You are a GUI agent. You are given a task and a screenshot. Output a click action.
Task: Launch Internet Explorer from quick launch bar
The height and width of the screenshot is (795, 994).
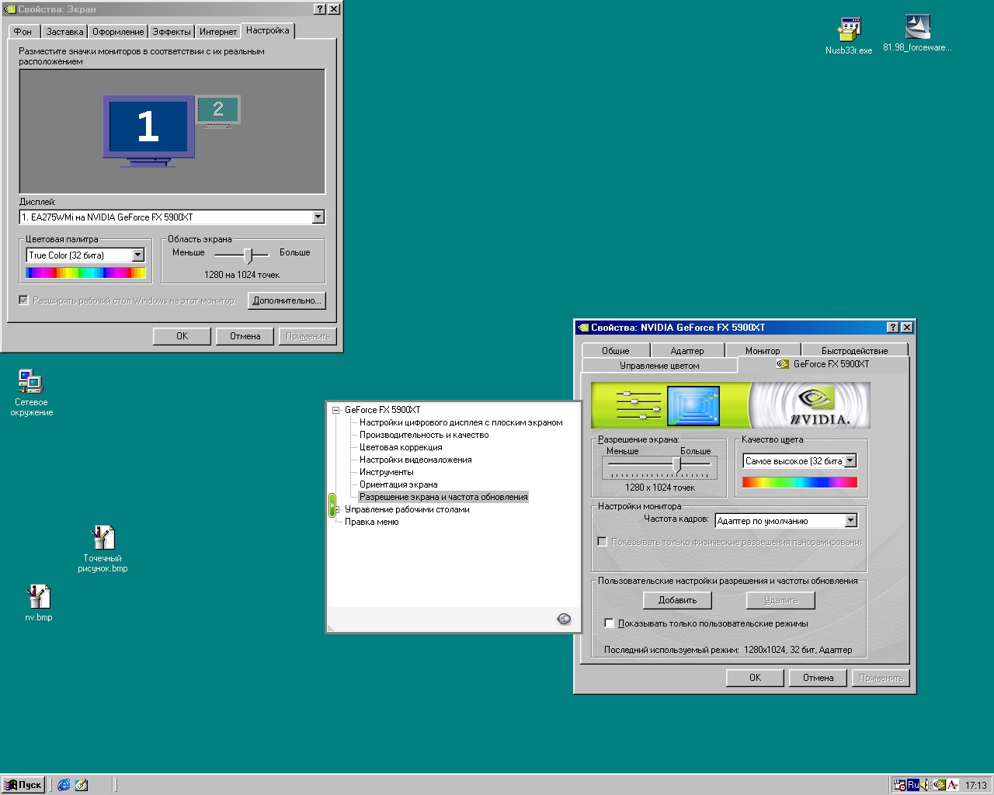tap(64, 785)
